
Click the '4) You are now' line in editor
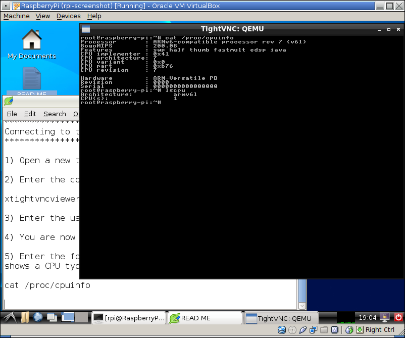coord(40,237)
